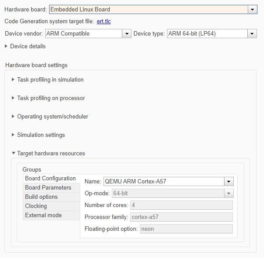Click the Floating-point option field
This screenshot has height=258, width=264.
pyautogui.click(x=186, y=229)
